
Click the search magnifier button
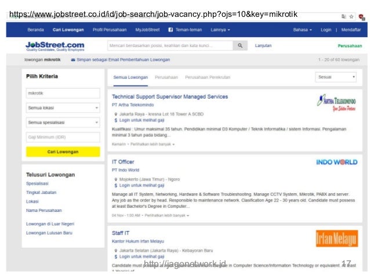[x=240, y=45]
